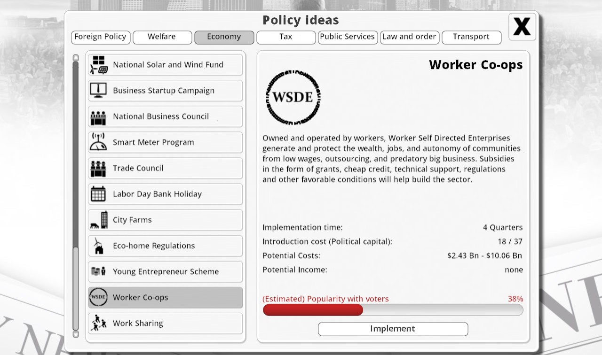This screenshot has height=355, width=602.
Task: Click the Introduction cost (Political capital) label
Action: point(327,242)
